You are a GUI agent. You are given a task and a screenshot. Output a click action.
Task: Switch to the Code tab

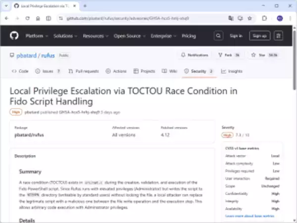pos(20,71)
